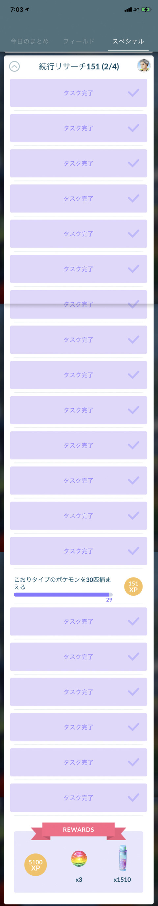Tap the checkmark of the first completed task
Viewport: 158px width, 906px height.
click(133, 93)
